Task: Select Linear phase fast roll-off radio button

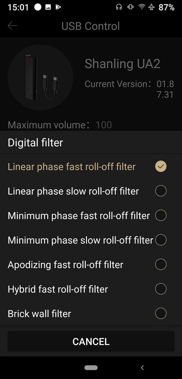Action: click(161, 167)
